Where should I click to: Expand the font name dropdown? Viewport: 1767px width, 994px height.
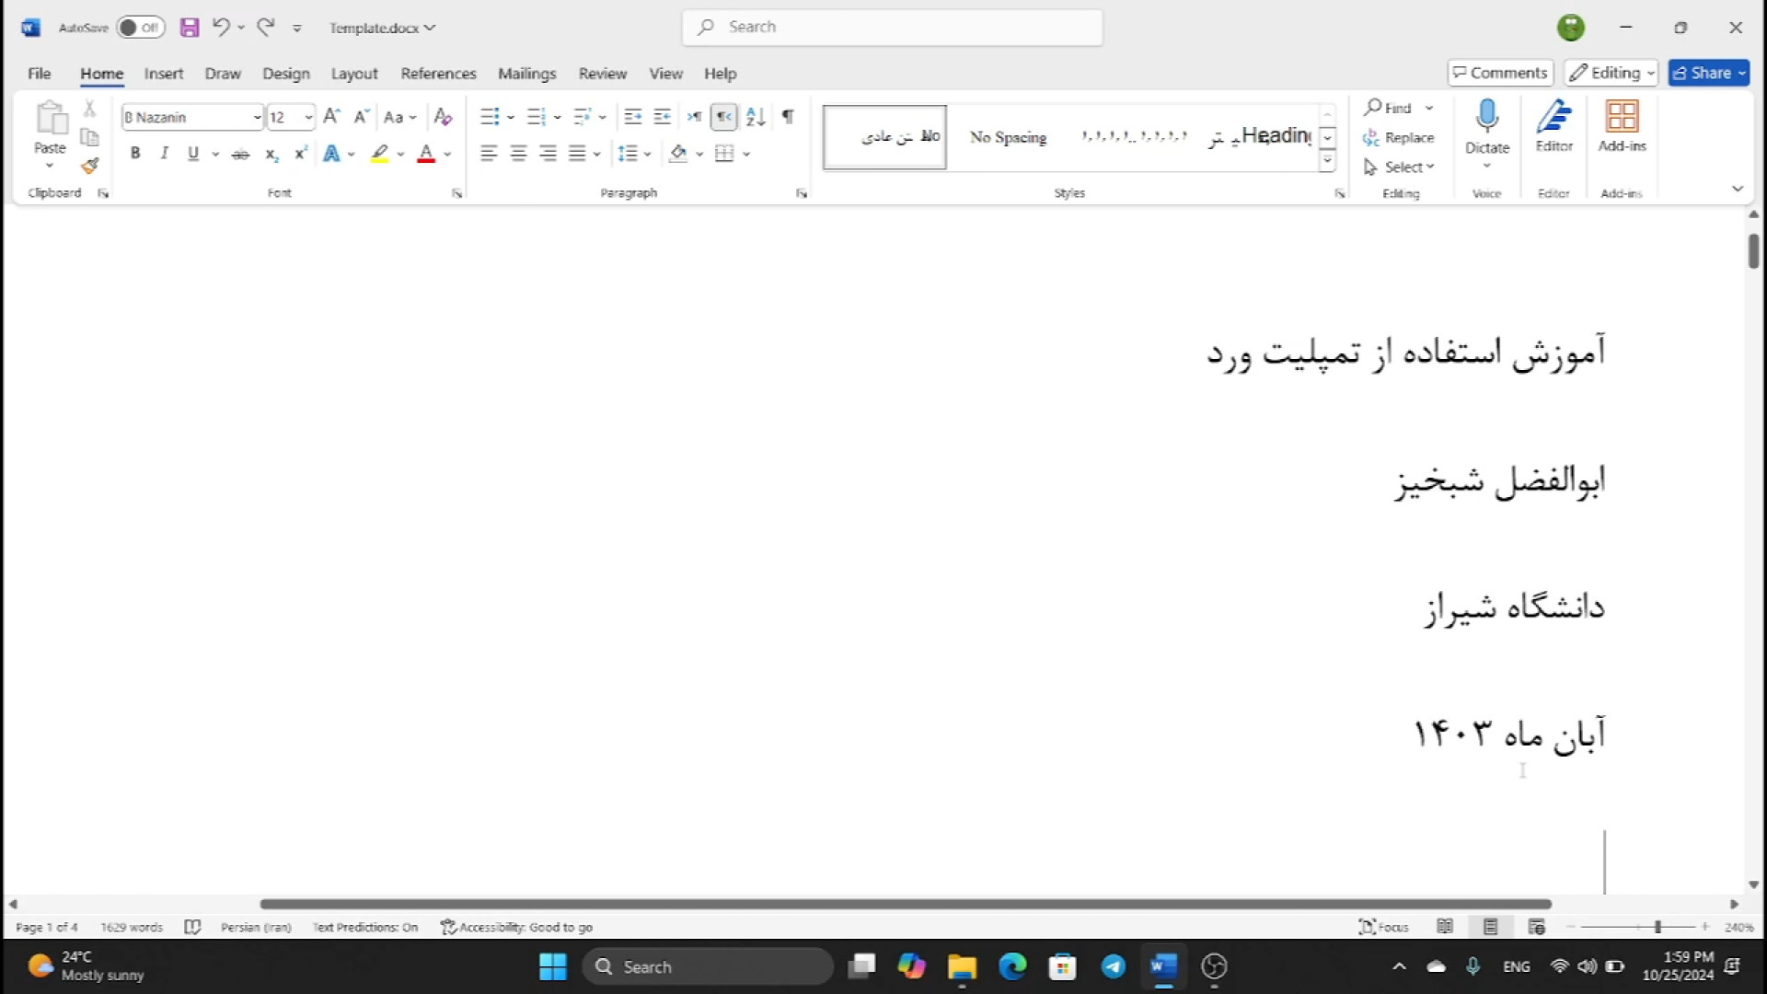pos(257,118)
